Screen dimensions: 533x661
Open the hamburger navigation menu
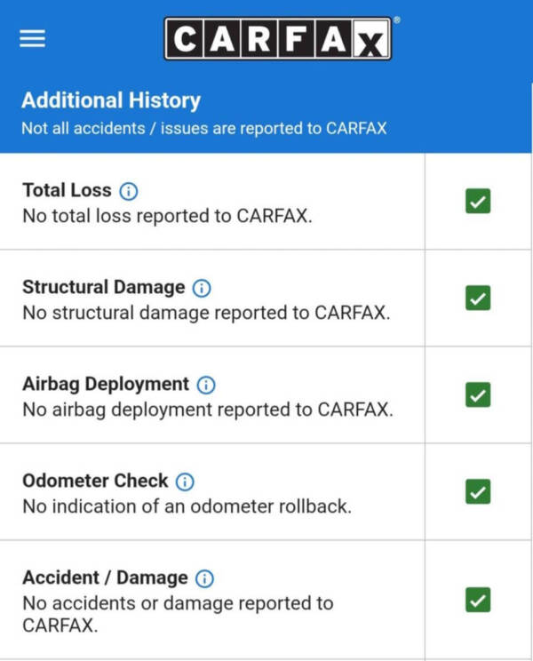[32, 39]
